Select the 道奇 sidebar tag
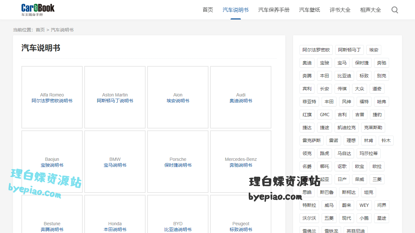The image size is (415, 233). point(377,89)
